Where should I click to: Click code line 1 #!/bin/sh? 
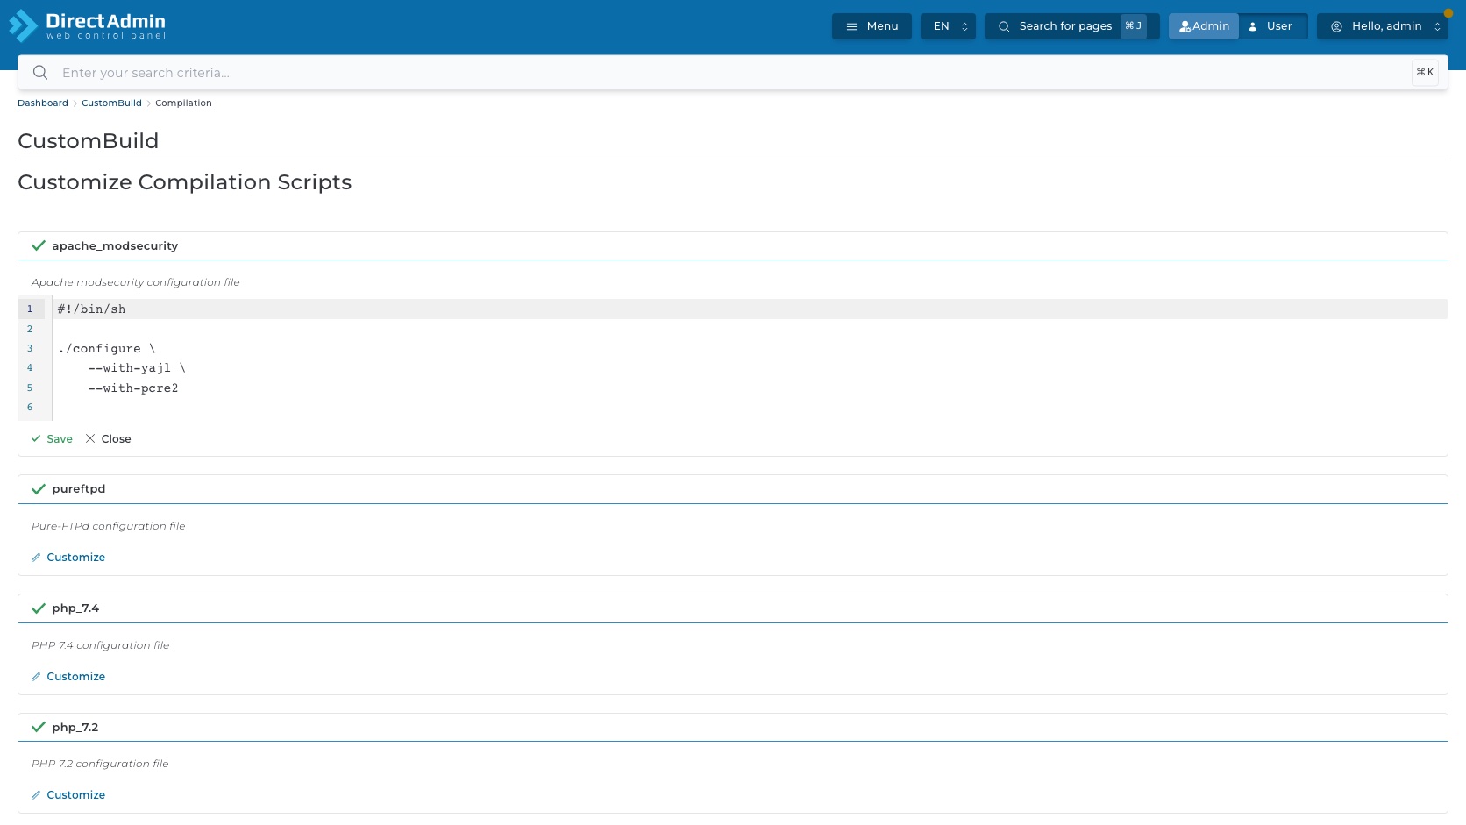(x=91, y=309)
